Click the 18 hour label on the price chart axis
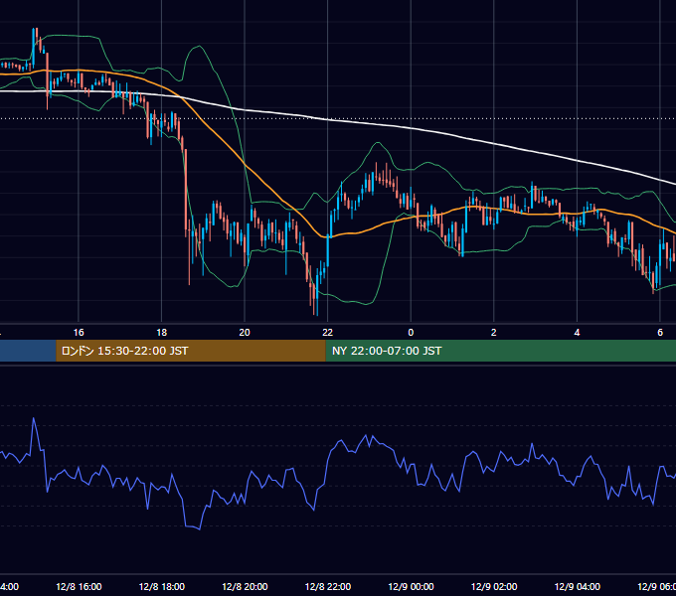Image resolution: width=676 pixels, height=596 pixels. [x=162, y=333]
